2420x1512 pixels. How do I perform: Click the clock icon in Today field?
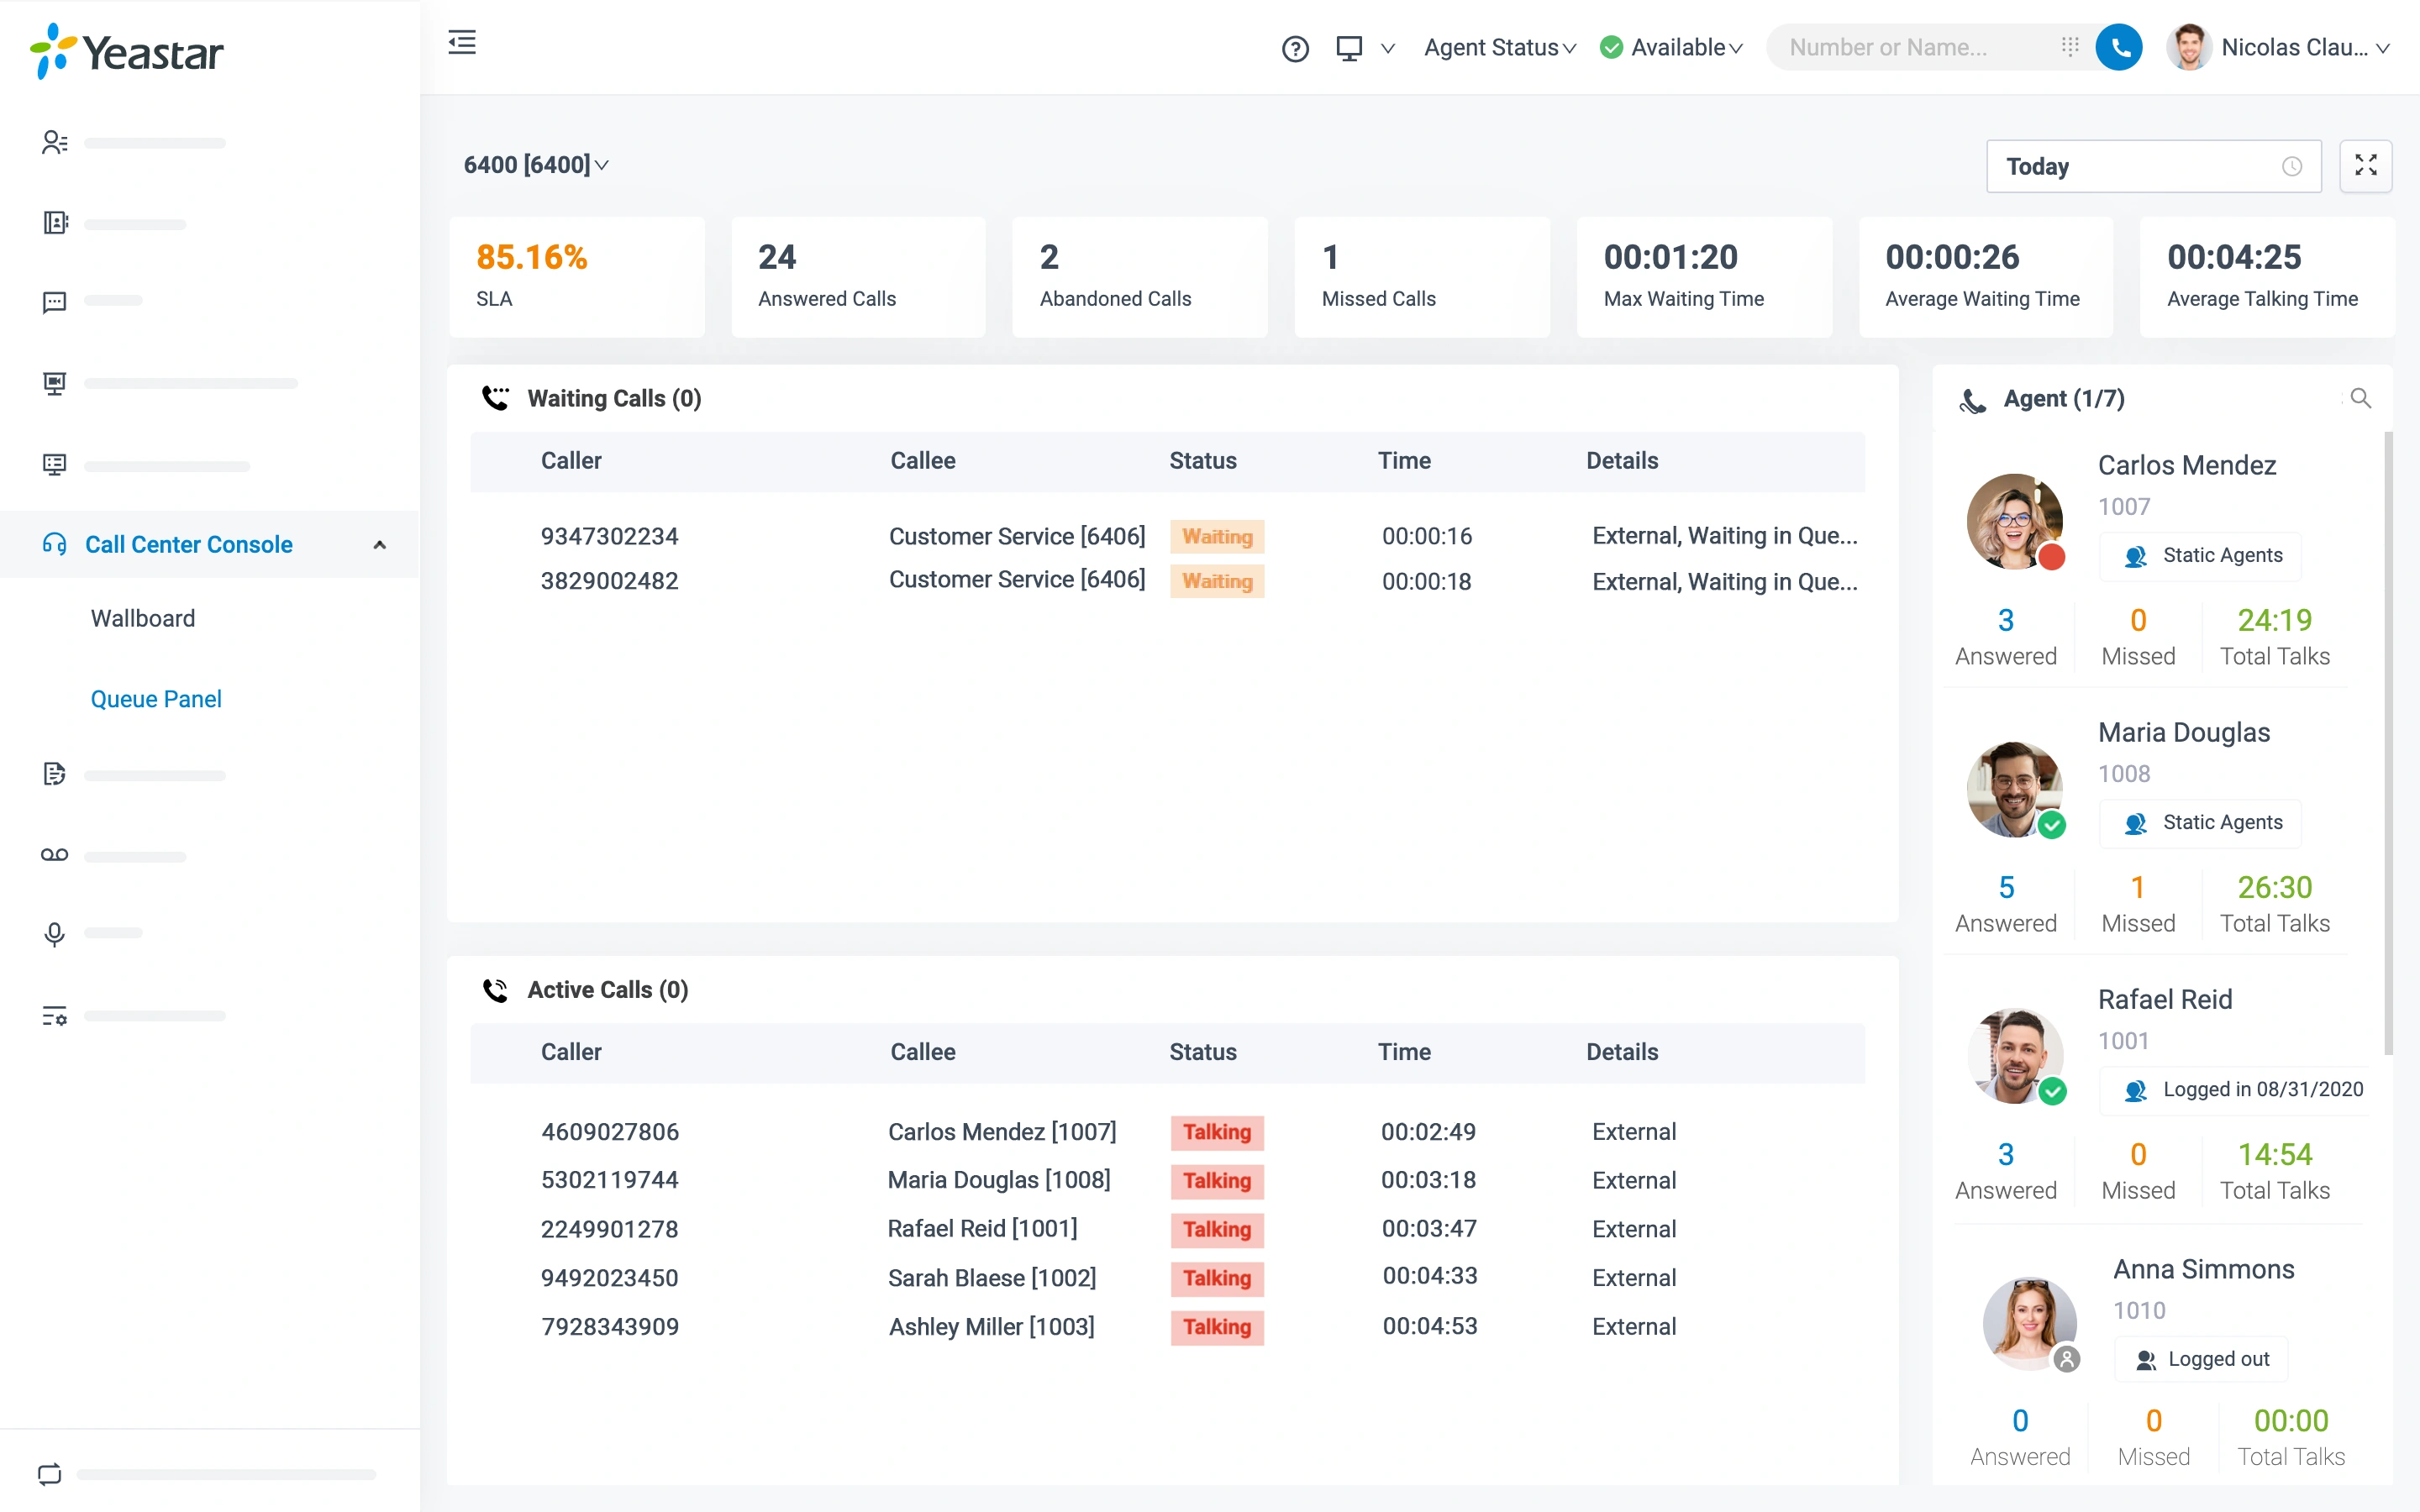coord(2292,166)
